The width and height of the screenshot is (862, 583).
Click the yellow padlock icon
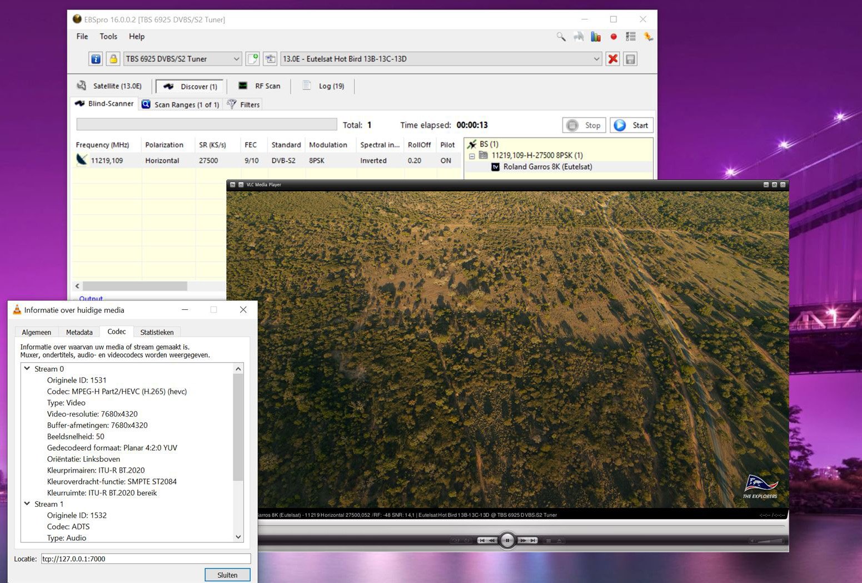(113, 59)
